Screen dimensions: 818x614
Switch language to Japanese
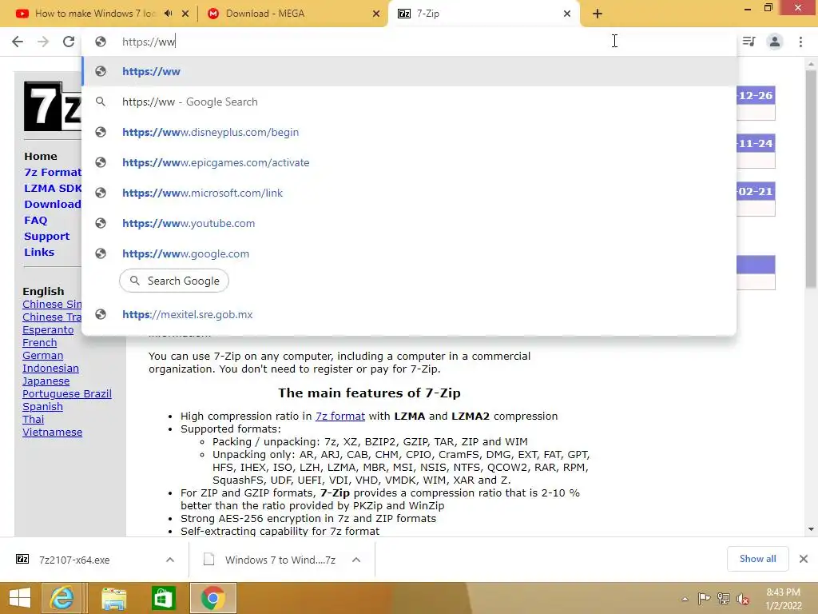click(46, 381)
